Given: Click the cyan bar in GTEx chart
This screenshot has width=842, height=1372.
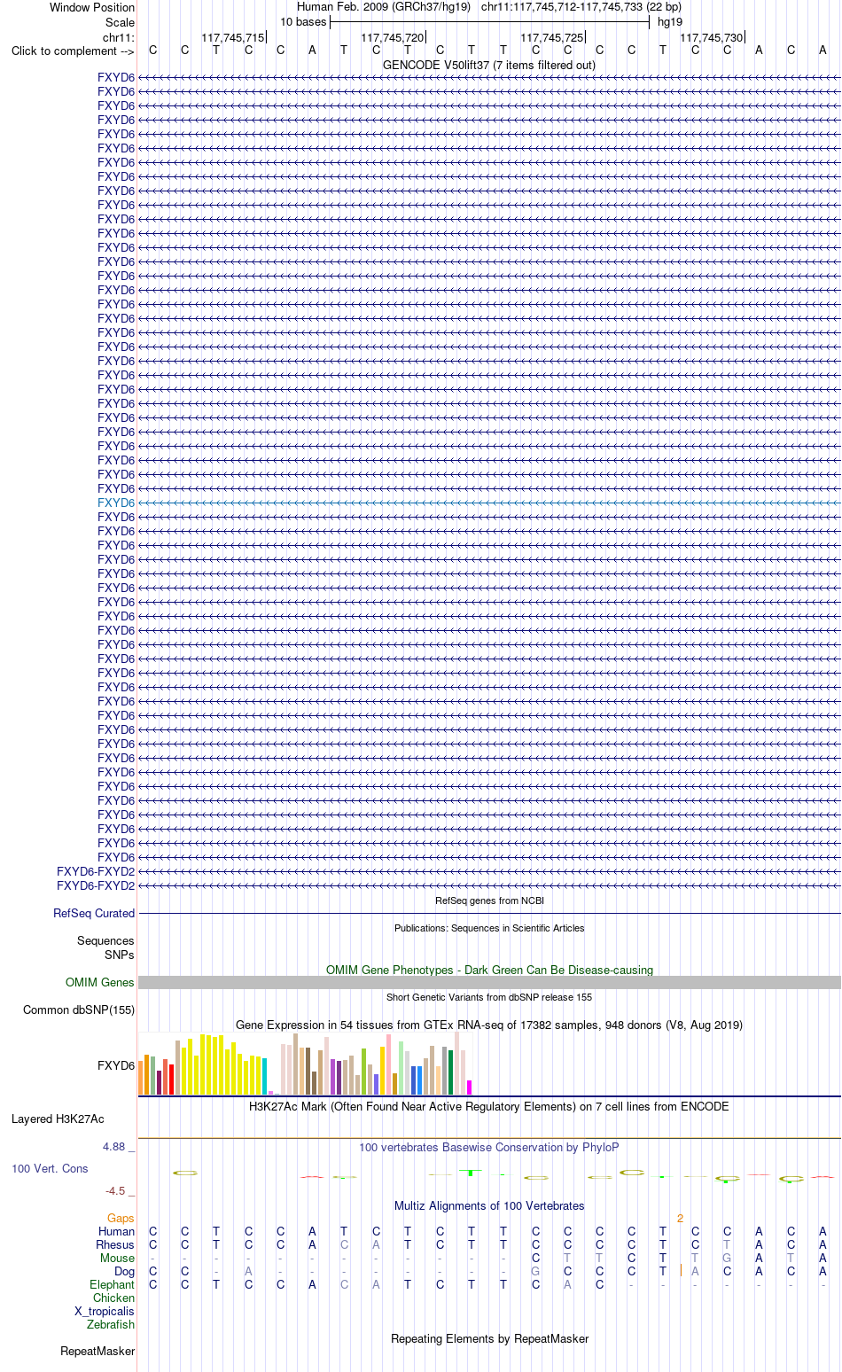Looking at the screenshot, I should coord(265,1077).
